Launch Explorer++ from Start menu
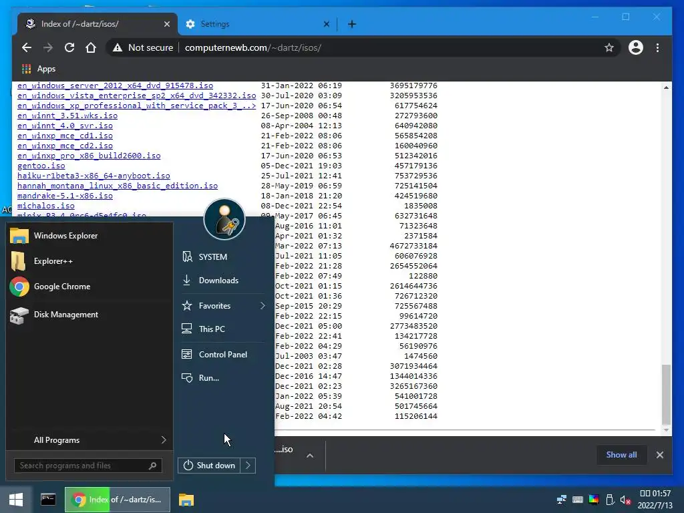This screenshot has width=684, height=513. [90, 261]
